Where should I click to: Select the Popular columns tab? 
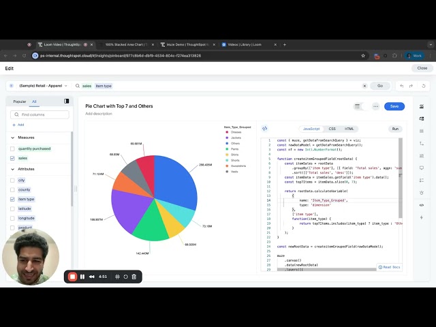tap(19, 102)
